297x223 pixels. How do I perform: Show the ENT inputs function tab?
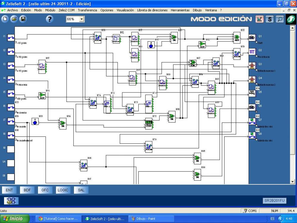click(x=9, y=190)
